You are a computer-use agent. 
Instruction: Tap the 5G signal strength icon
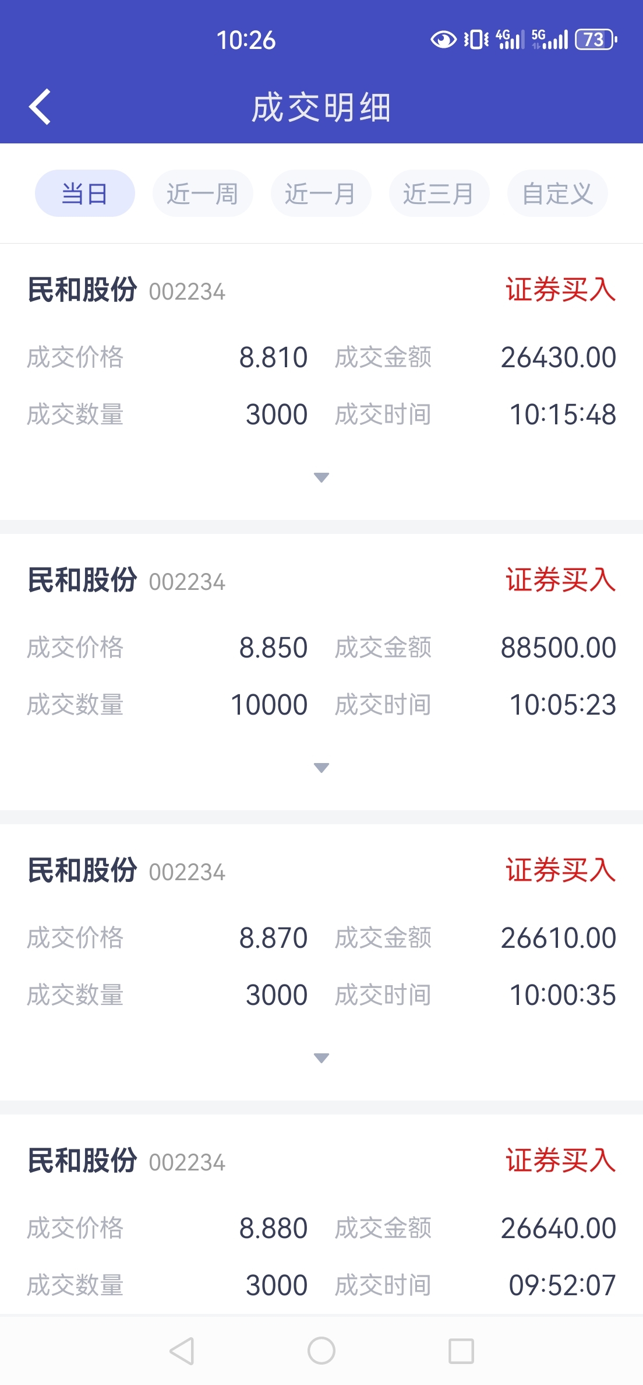coord(550,40)
